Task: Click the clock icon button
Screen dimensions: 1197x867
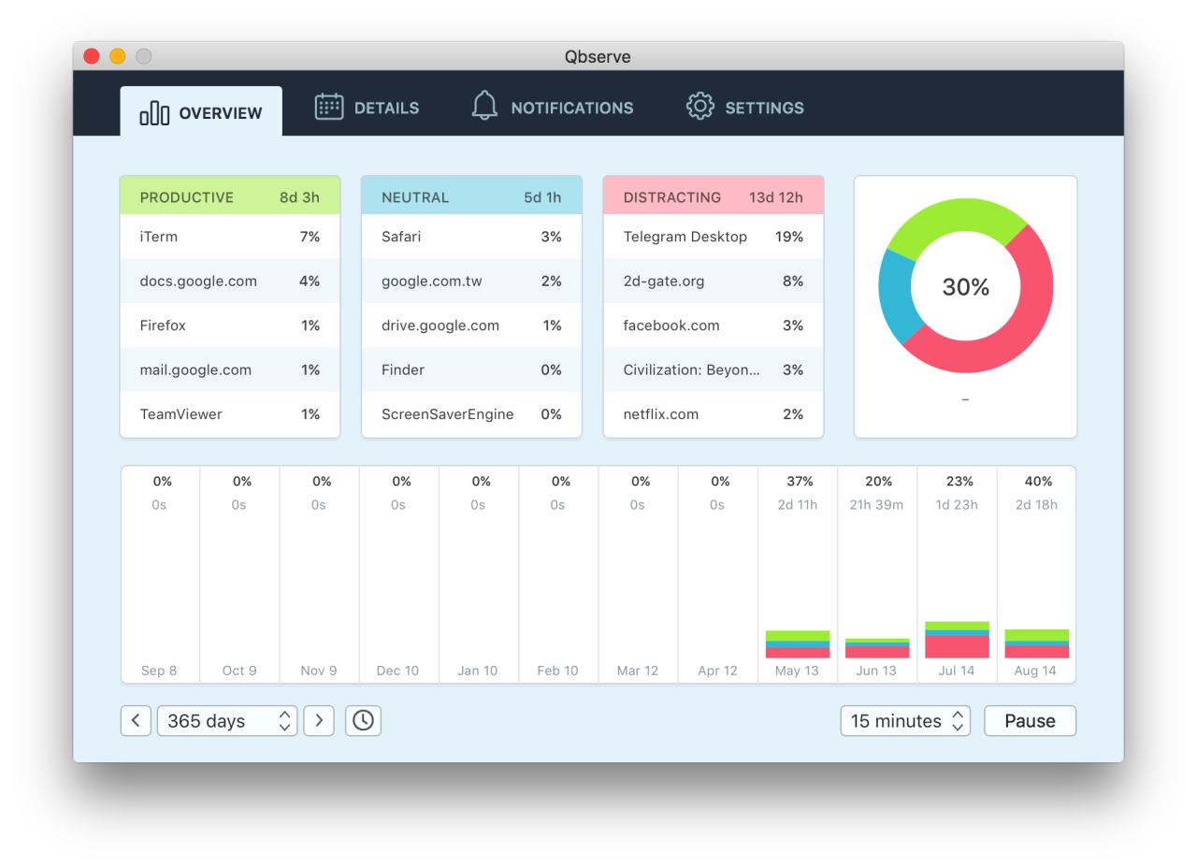Action: click(x=363, y=721)
